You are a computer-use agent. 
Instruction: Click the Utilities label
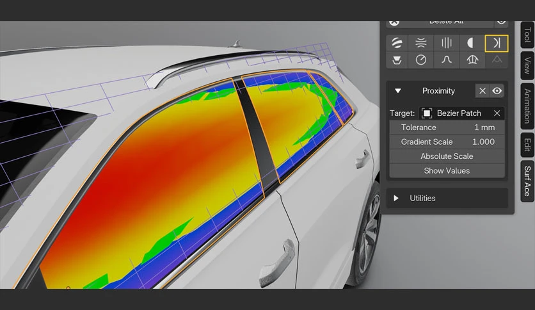pyautogui.click(x=422, y=198)
